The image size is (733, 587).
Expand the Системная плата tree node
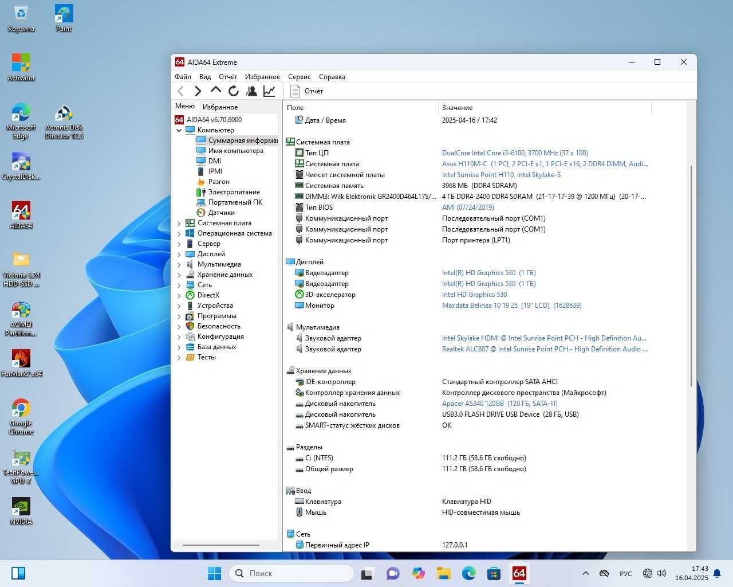point(179,223)
